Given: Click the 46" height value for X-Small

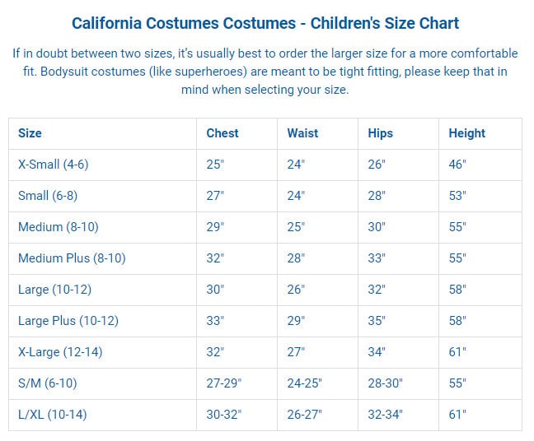Looking at the screenshot, I should [457, 165].
